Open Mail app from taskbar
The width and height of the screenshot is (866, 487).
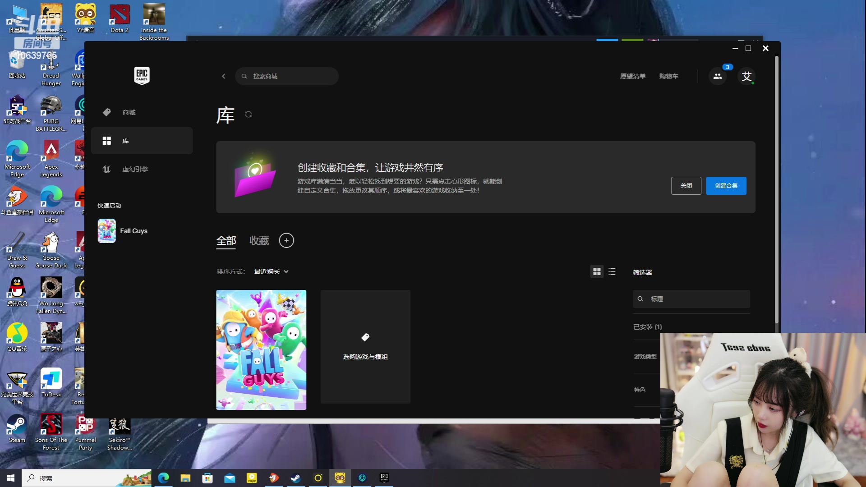pos(230,478)
